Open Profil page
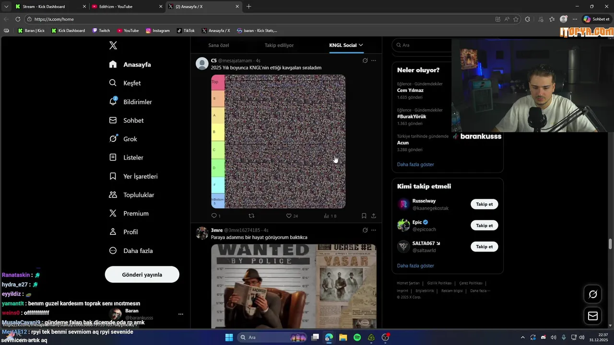The image size is (614, 345). [123, 232]
